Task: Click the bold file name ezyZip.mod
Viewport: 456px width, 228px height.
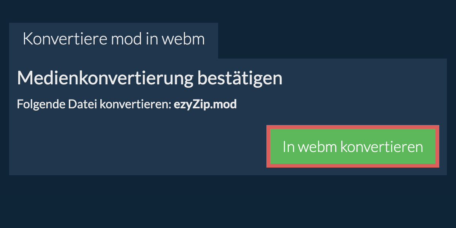Action: pos(205,104)
